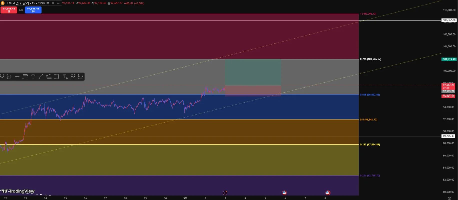Select the ABC correction wave tool
458x200 pixels.
coord(73,76)
